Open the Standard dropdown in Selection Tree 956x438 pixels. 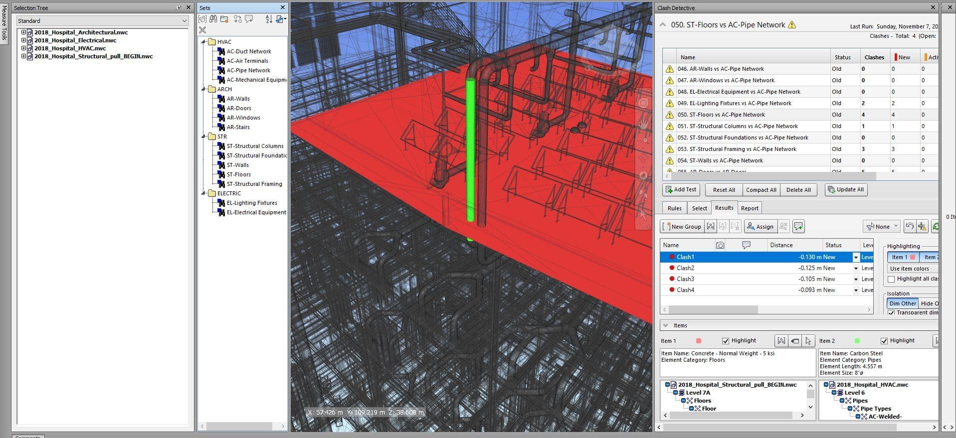184,21
